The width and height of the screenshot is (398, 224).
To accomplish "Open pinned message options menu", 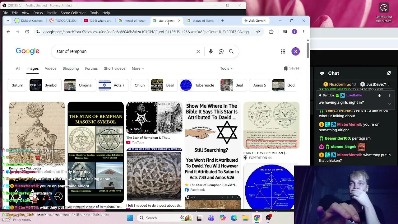I will pos(390,96).
